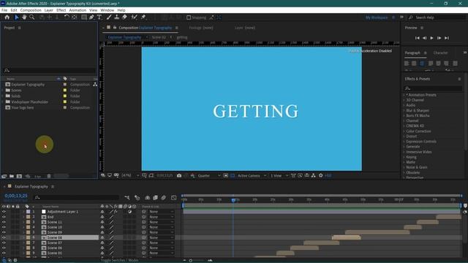
Task: Expand the Color Correction effects category
Action: click(x=404, y=131)
